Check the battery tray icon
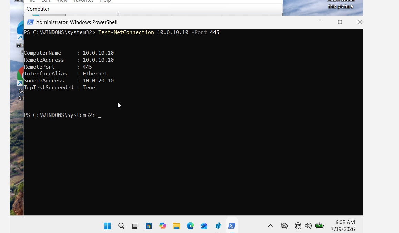Screen dimensions: 399x233 (x=319, y=226)
